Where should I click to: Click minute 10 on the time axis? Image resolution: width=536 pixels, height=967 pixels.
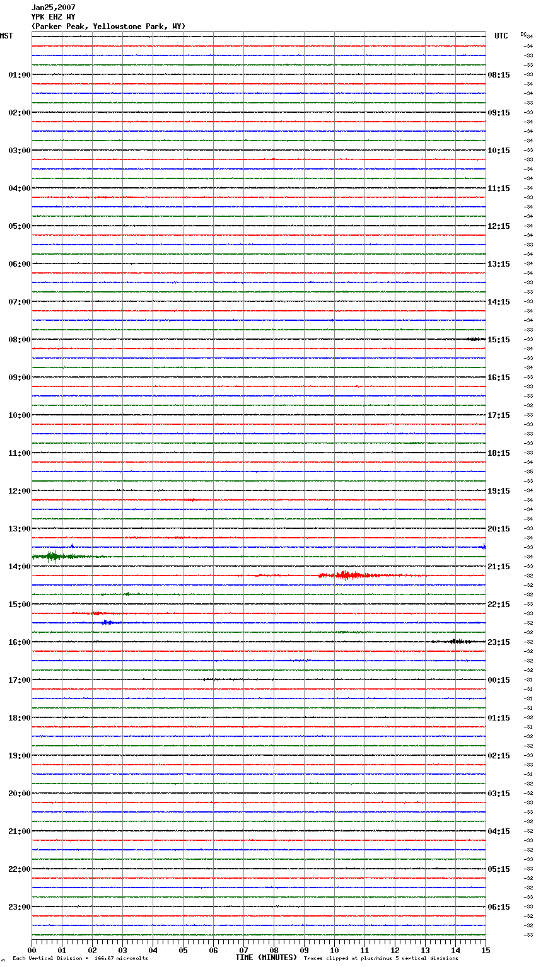[334, 950]
